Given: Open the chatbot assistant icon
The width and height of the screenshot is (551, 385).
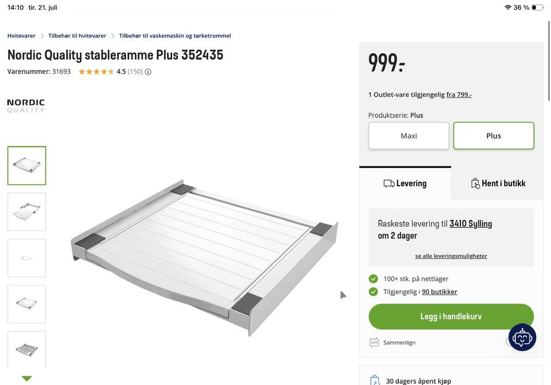Looking at the screenshot, I should point(522,337).
